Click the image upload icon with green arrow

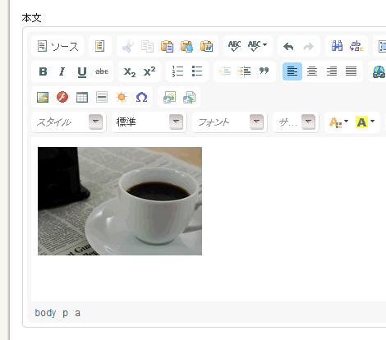[169, 97]
